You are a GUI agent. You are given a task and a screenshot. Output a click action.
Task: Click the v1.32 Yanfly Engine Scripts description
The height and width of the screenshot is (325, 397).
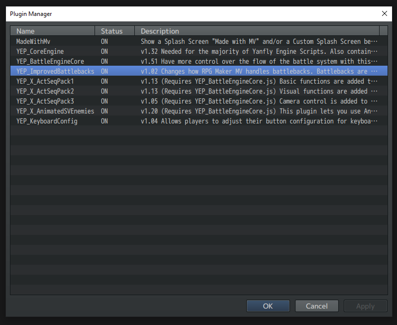[x=259, y=51]
